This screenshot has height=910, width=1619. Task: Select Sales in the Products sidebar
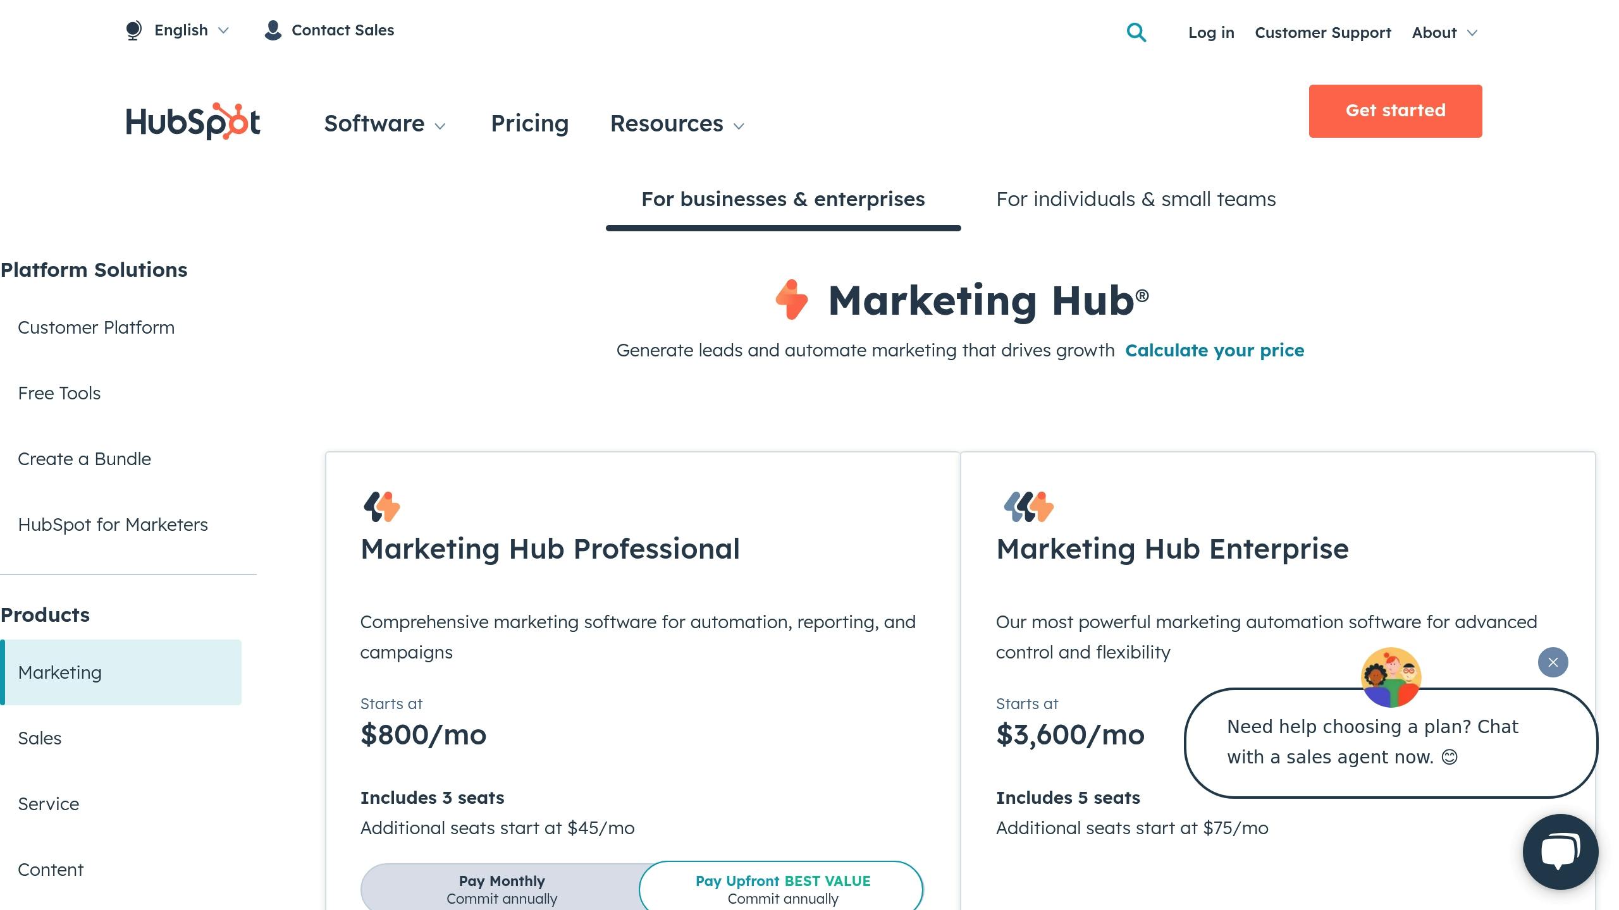pyautogui.click(x=40, y=738)
